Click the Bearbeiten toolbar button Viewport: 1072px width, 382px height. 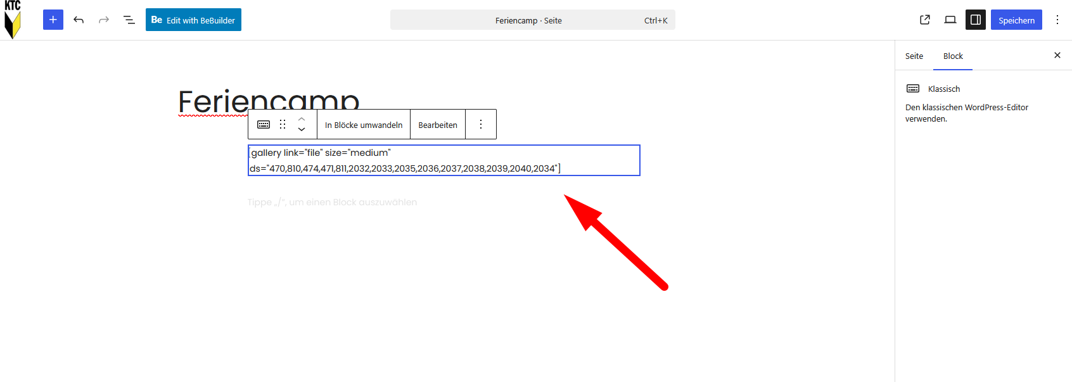[x=438, y=125]
